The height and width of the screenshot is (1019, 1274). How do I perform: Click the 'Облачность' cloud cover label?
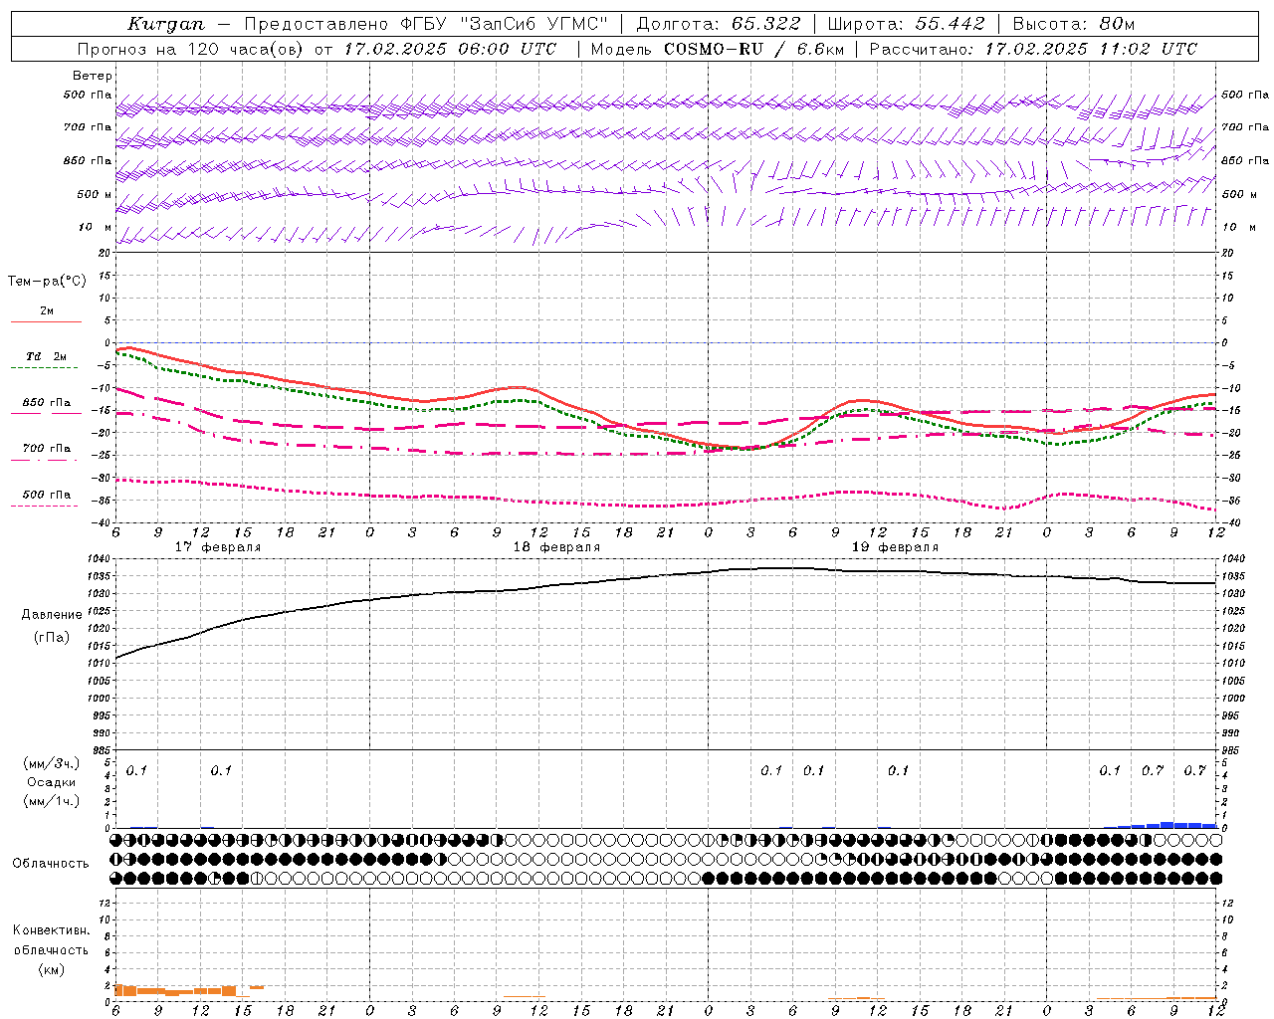pos(51,863)
